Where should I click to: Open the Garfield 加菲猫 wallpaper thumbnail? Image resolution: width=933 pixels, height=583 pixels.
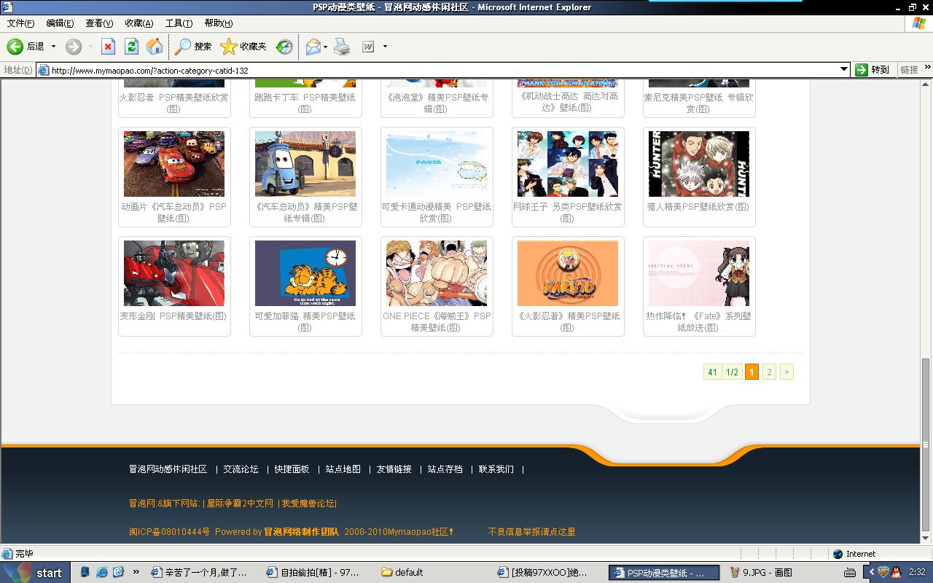[305, 273]
